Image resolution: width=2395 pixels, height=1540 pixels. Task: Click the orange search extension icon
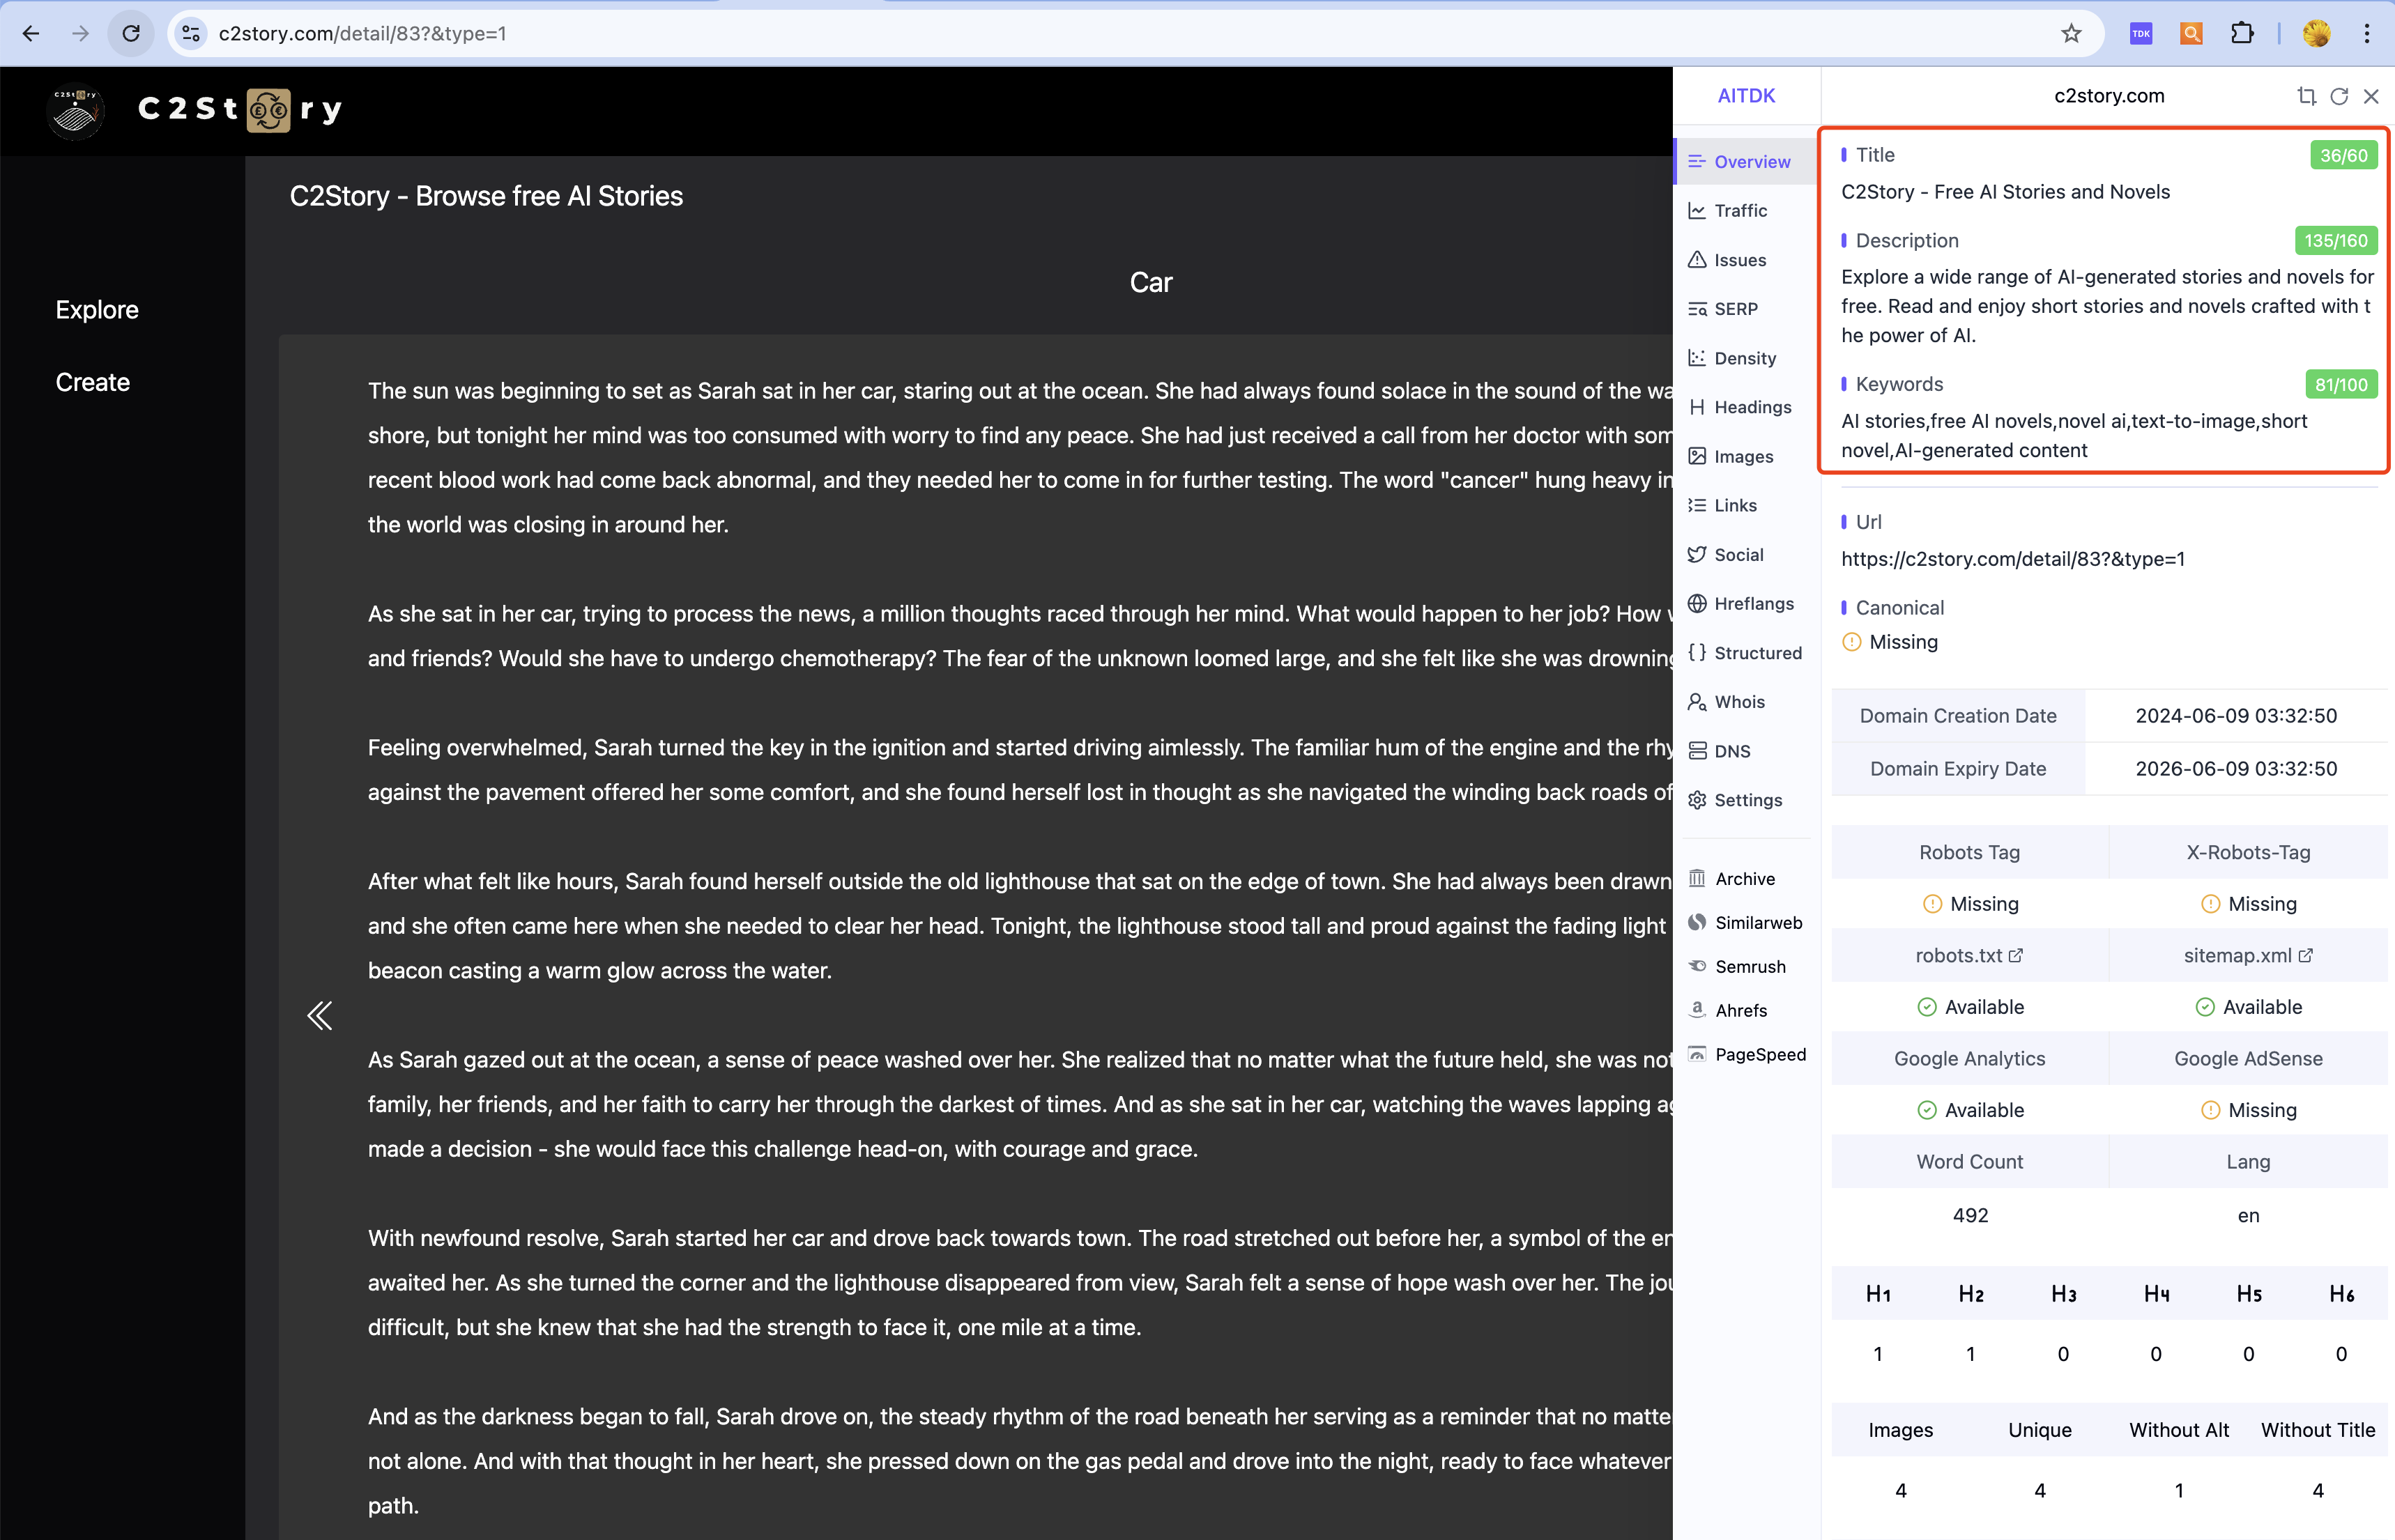pos(2191,33)
